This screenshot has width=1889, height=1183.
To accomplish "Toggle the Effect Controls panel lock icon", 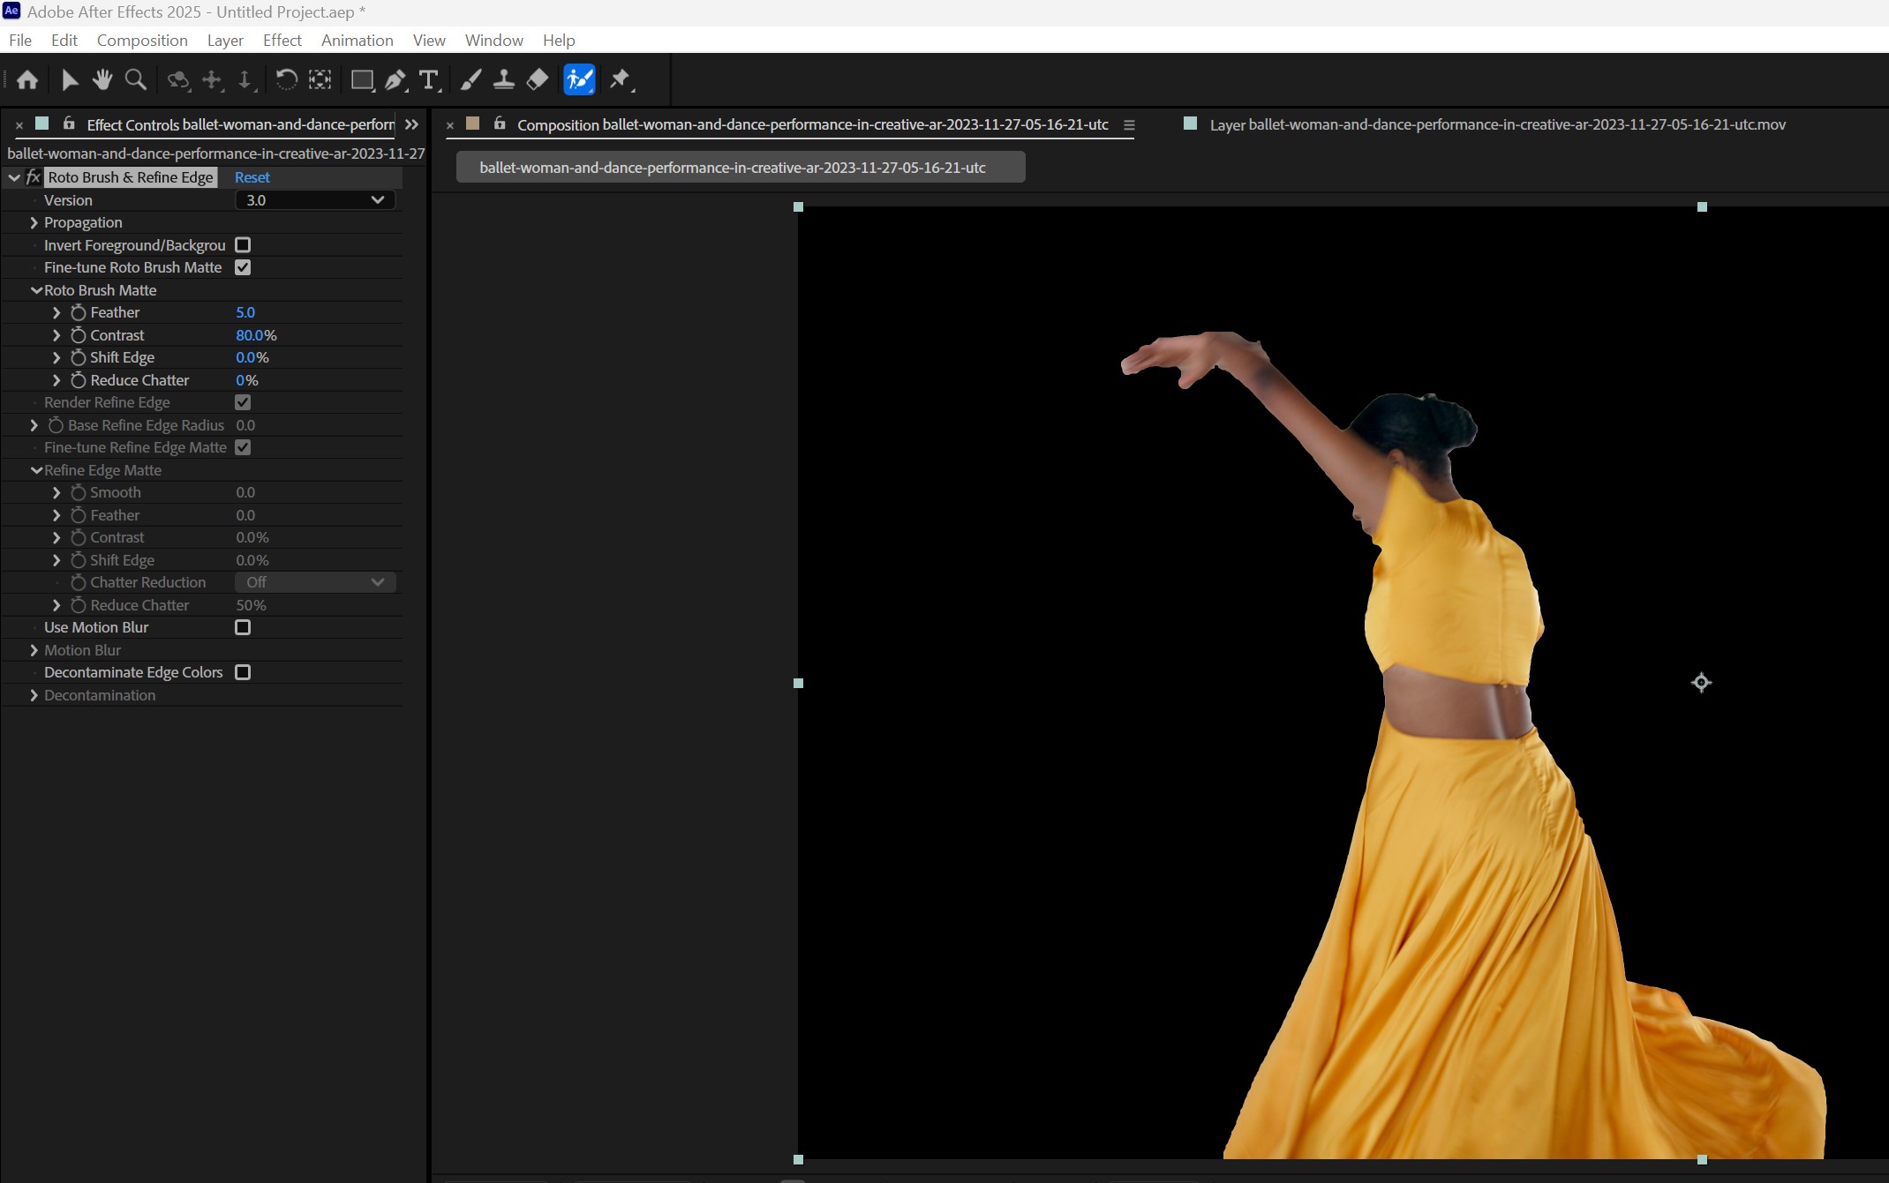I will (x=69, y=124).
